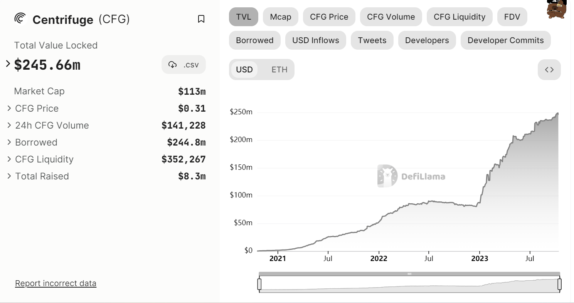Screen dimensions: 574x303
Task: Select USD on the currency switch
Action: pos(245,70)
